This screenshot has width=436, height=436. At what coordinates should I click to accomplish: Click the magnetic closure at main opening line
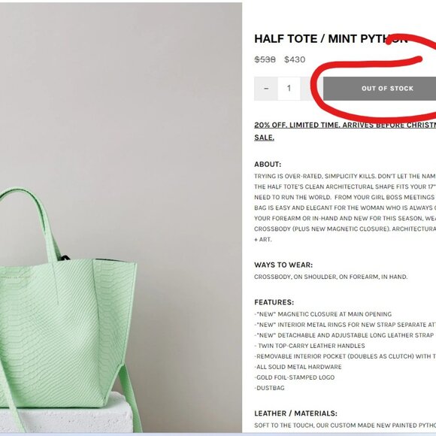323,314
